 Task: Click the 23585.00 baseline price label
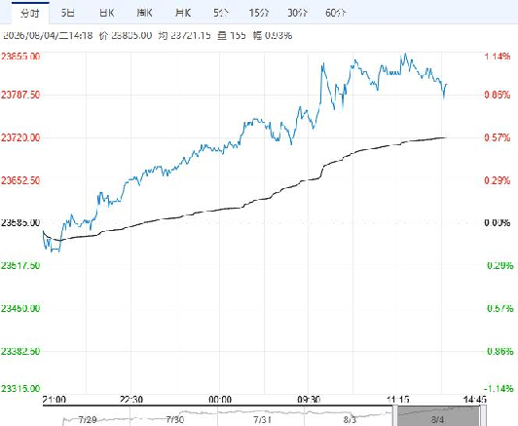[20, 222]
